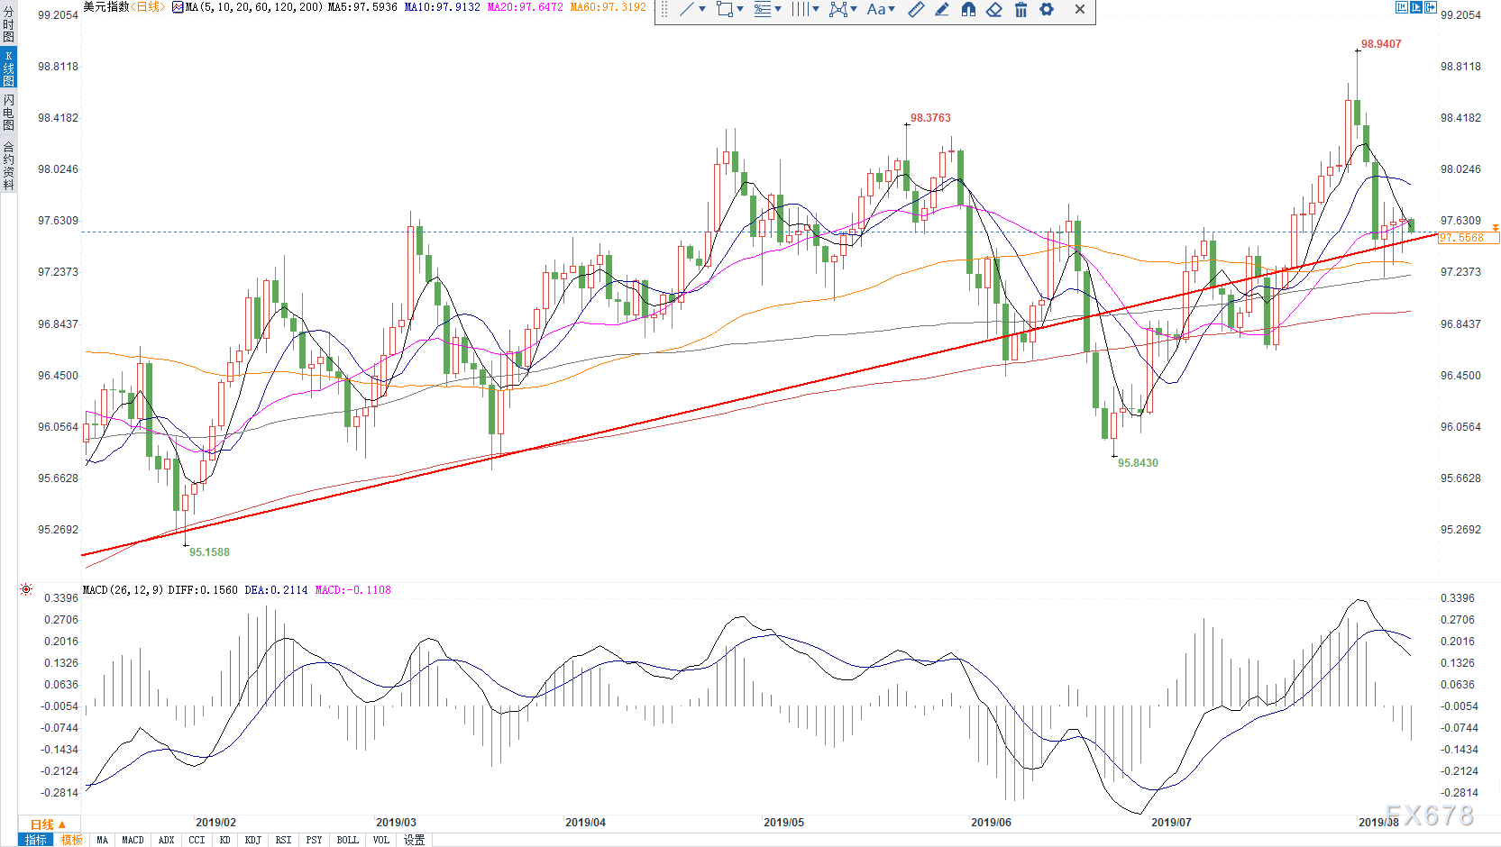This screenshot has width=1501, height=847.
Task: Click the 2019/05 date axis label
Action: (783, 823)
